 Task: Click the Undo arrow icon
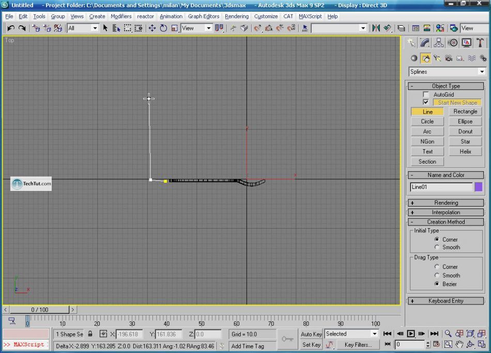tap(11, 28)
